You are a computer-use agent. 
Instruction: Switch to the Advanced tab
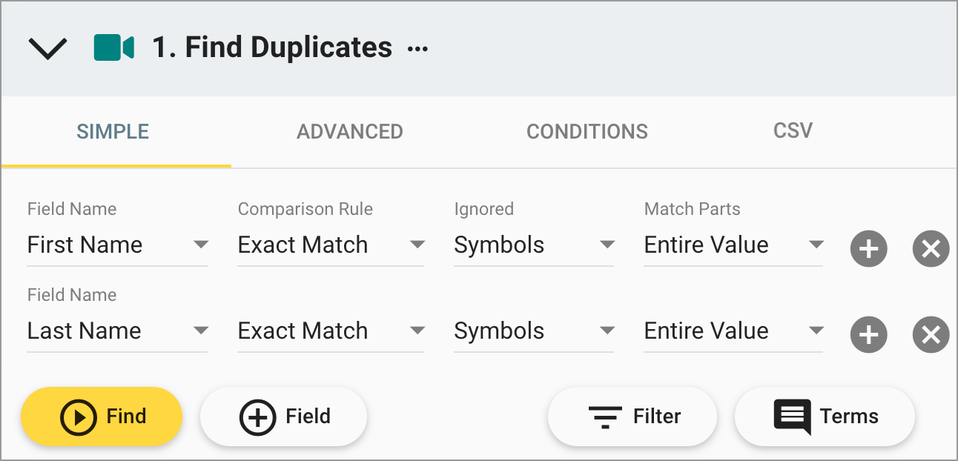[x=350, y=132]
